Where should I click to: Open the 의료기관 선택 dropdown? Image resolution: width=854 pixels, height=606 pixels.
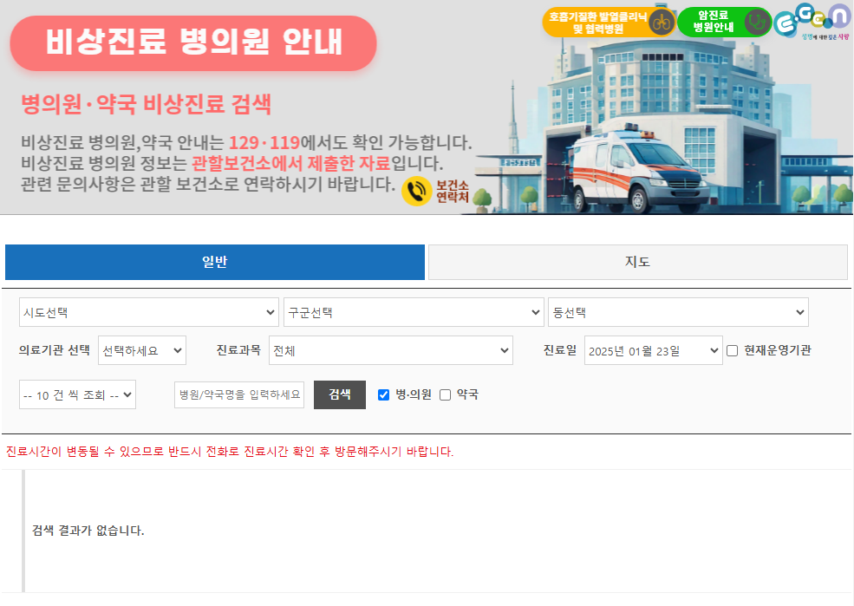[x=142, y=350]
